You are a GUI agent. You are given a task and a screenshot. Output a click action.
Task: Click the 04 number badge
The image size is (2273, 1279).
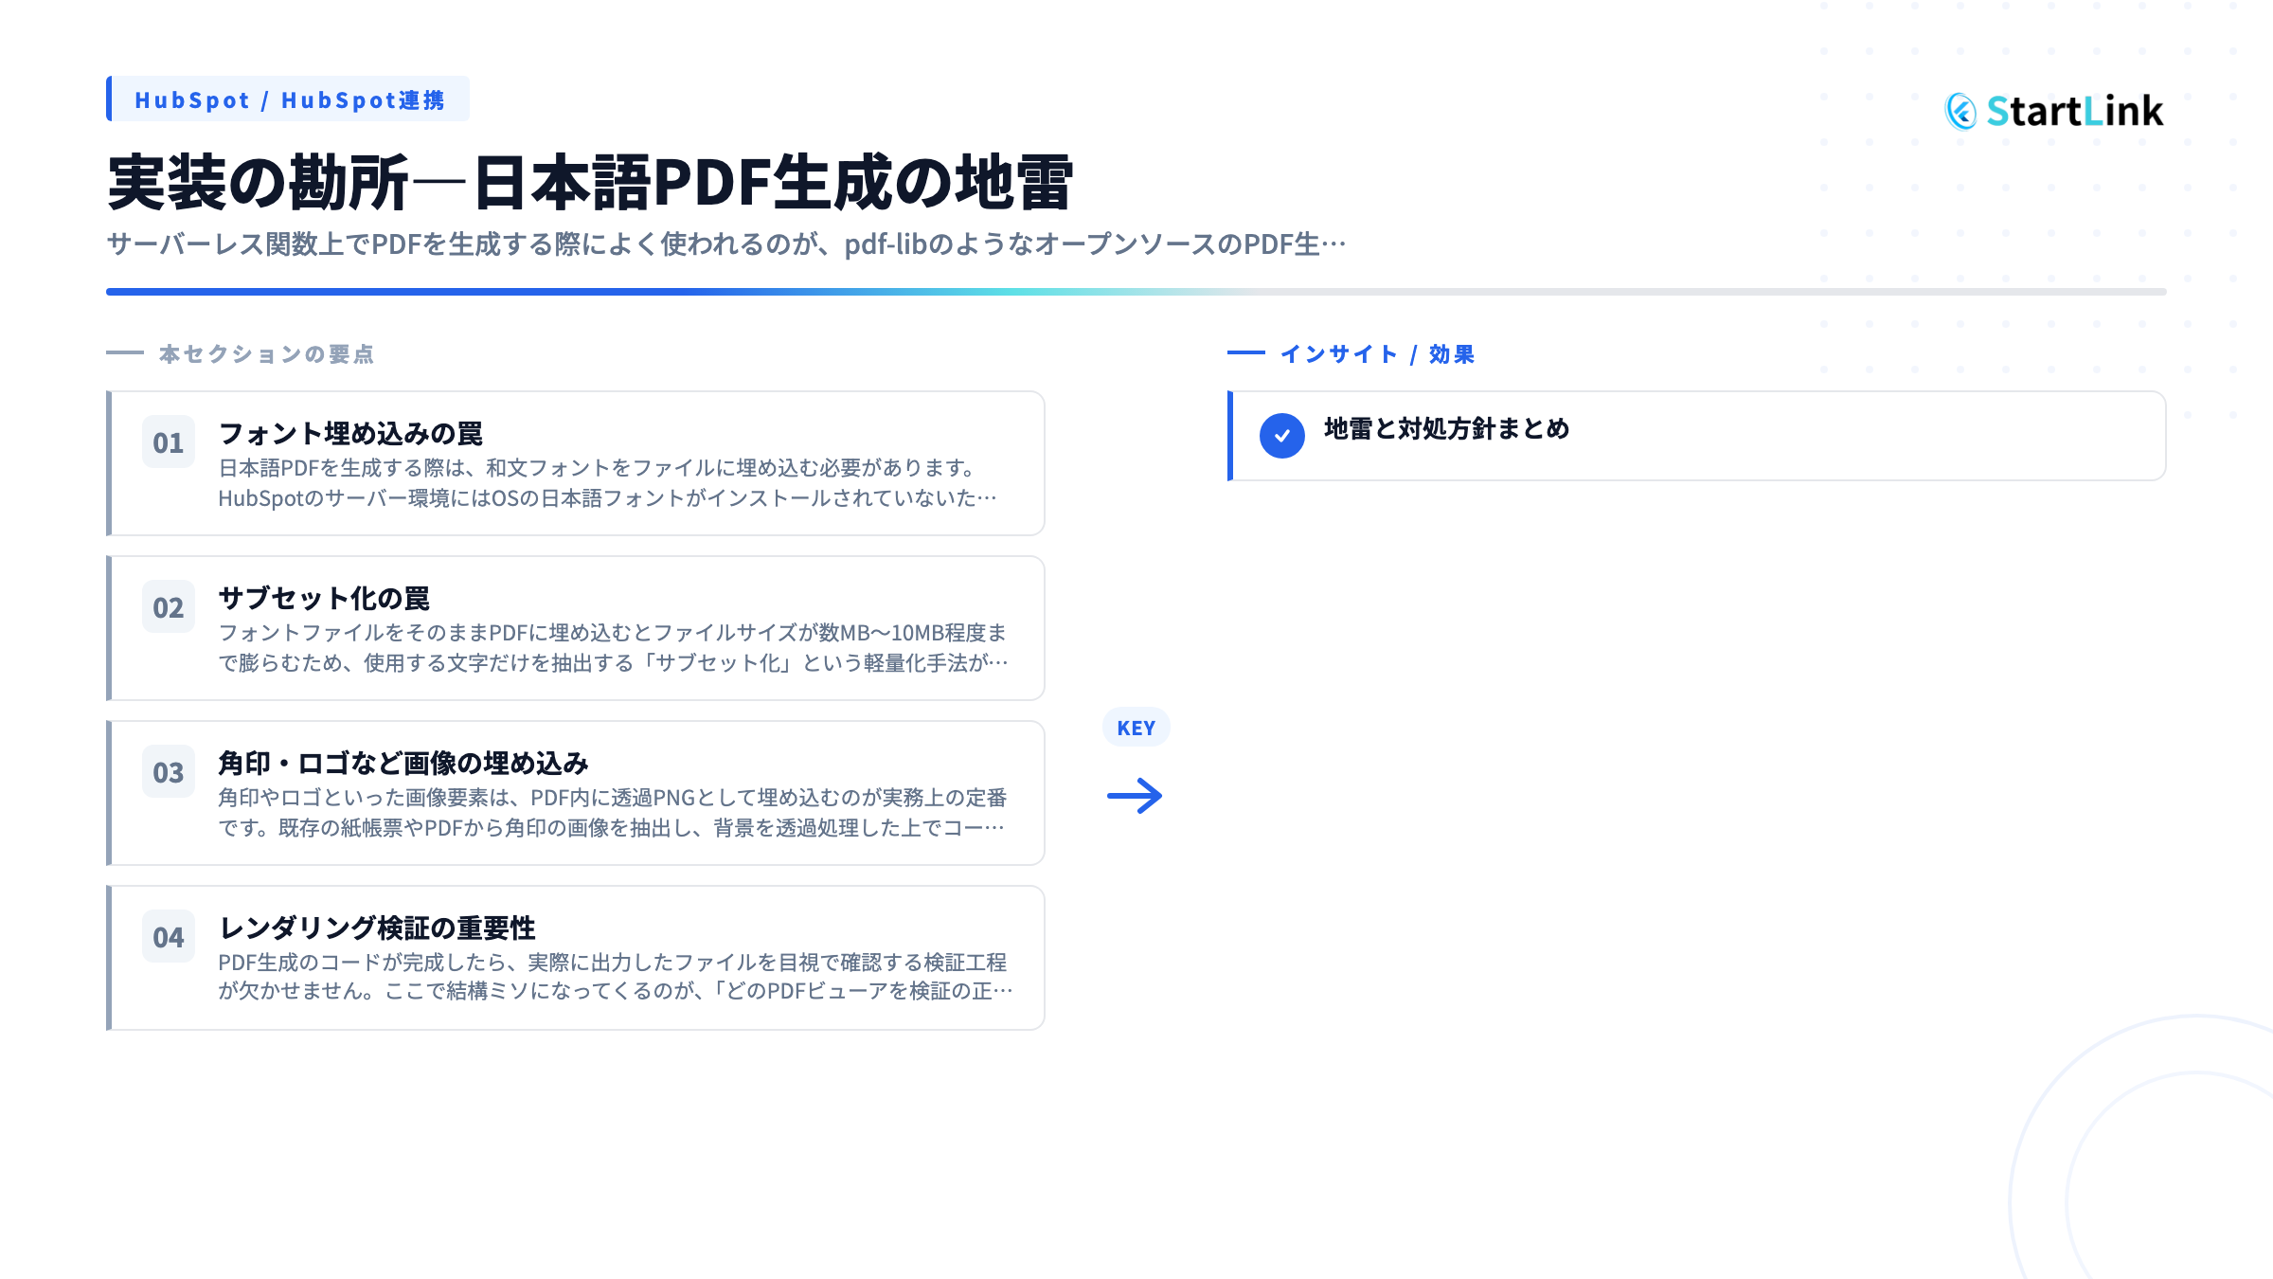pos(169,937)
